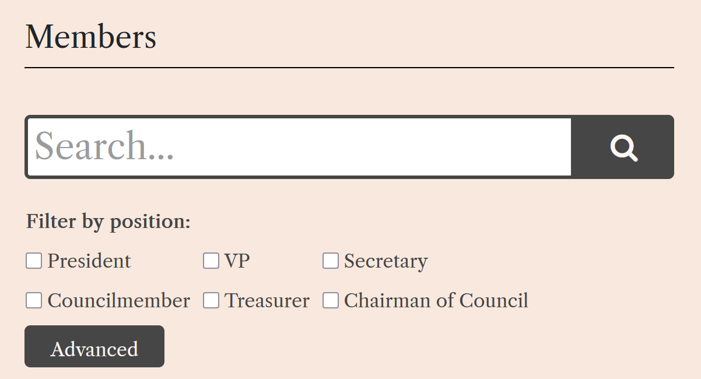Enable the VP position filter checkbox

coord(211,261)
